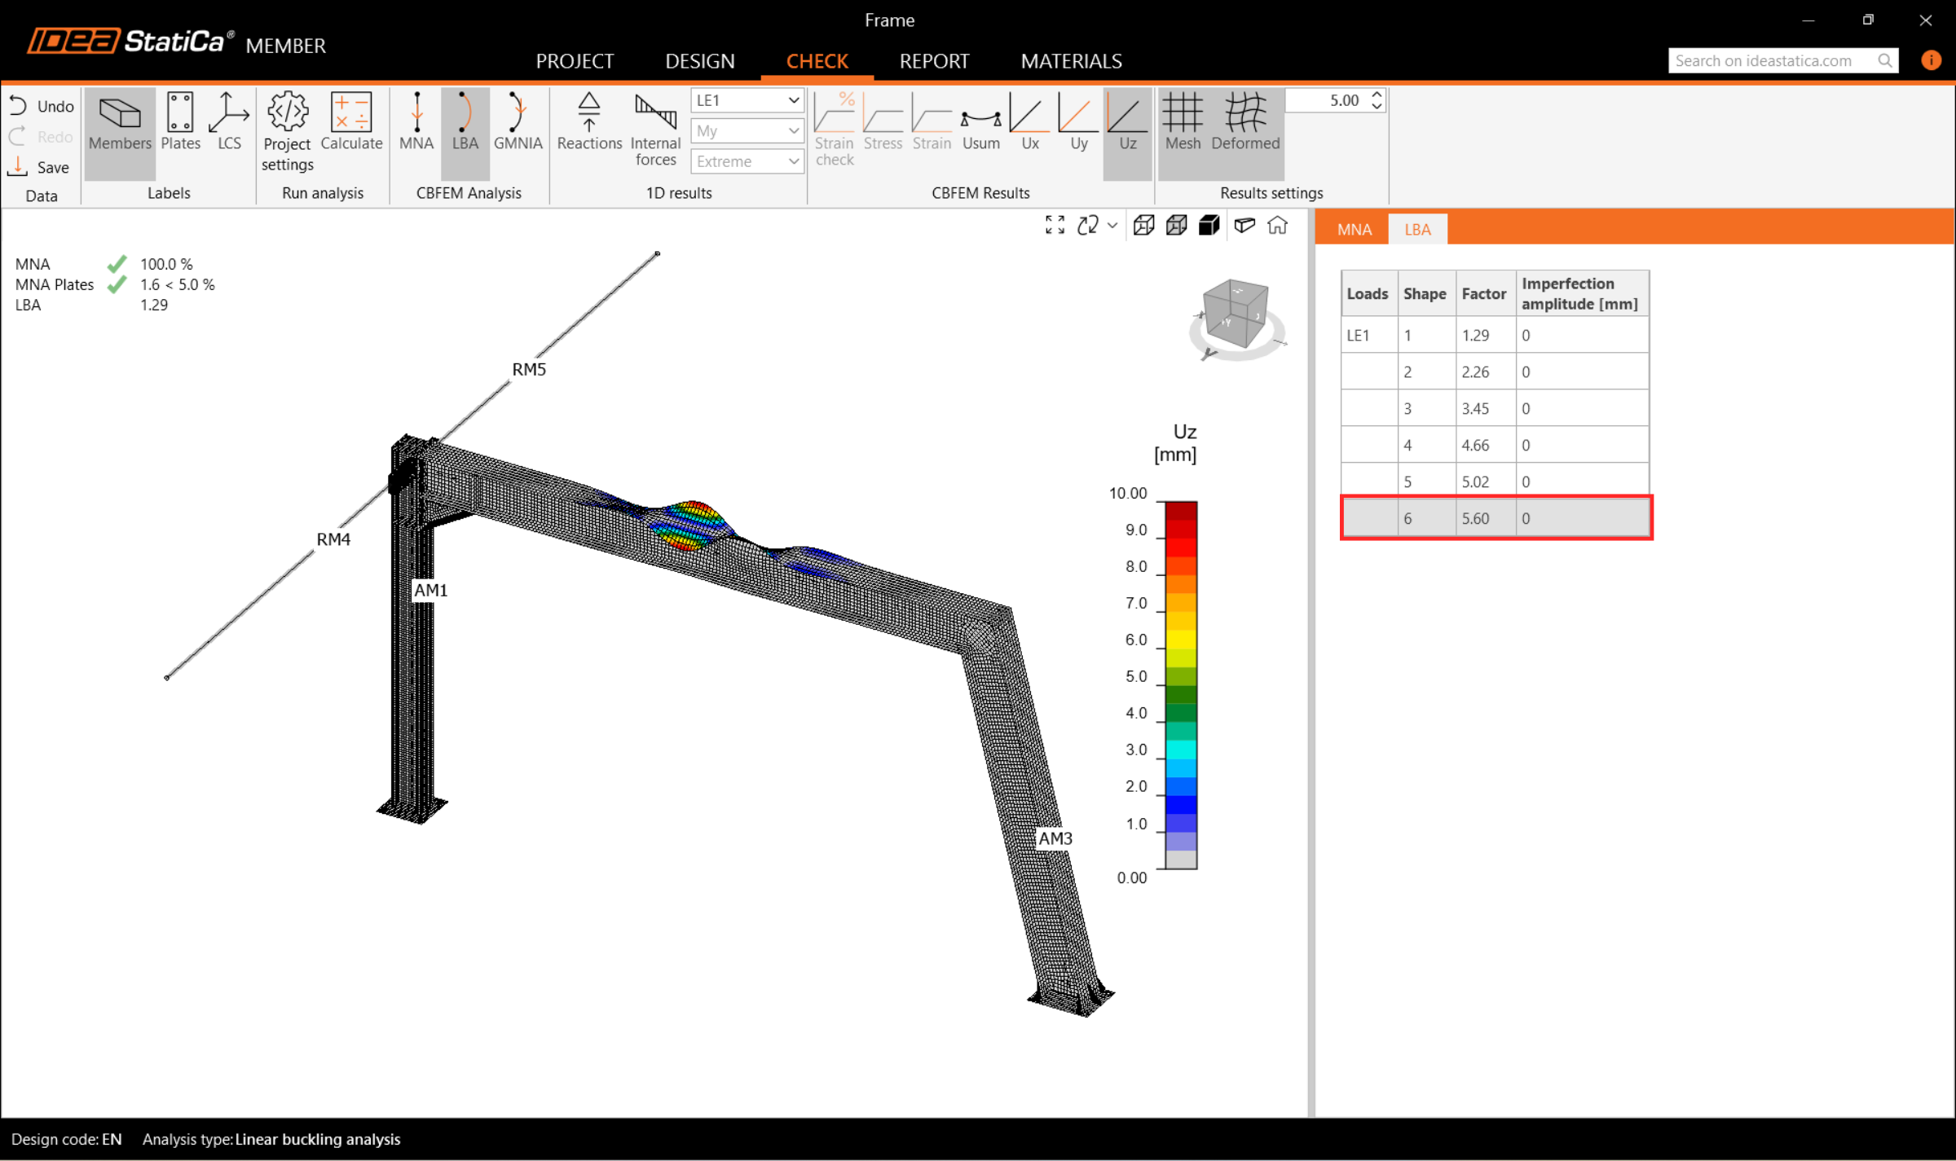
Task: Expand the view rotation dropdown arrow
Action: pos(1112,226)
